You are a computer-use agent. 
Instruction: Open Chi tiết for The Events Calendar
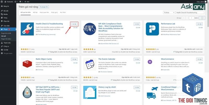[x=138, y=63]
